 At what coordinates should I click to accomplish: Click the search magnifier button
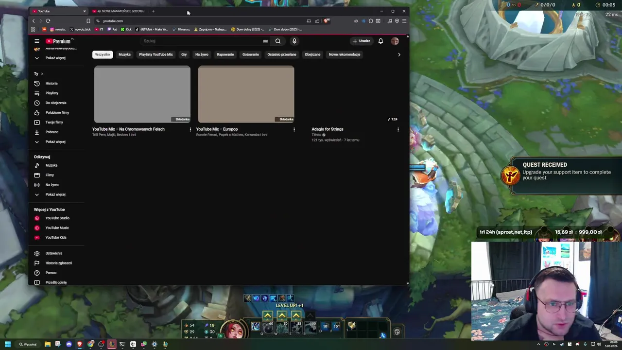coord(278,41)
